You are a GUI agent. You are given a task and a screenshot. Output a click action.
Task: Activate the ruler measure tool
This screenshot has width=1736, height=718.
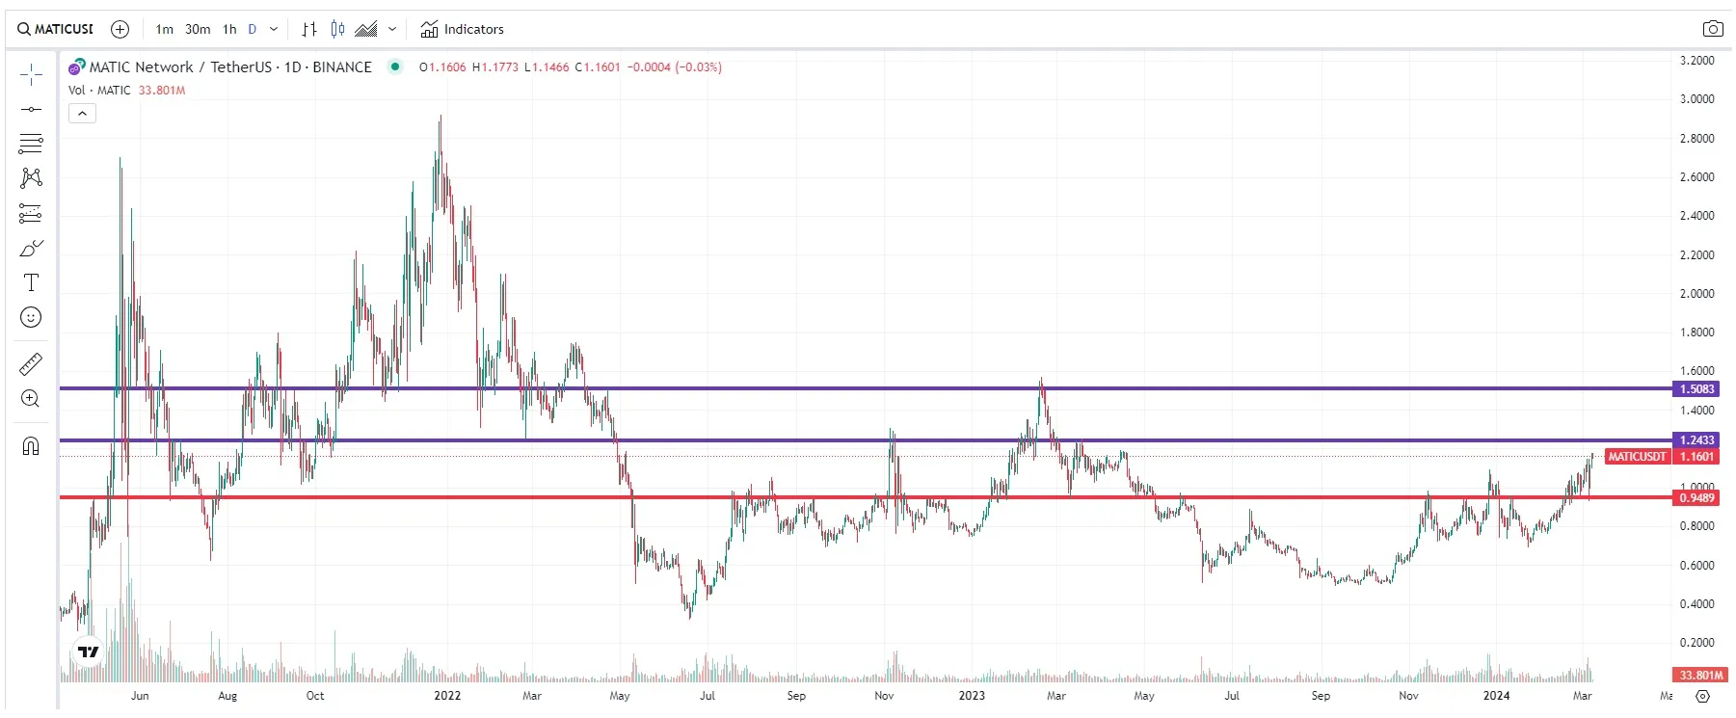pyautogui.click(x=31, y=364)
